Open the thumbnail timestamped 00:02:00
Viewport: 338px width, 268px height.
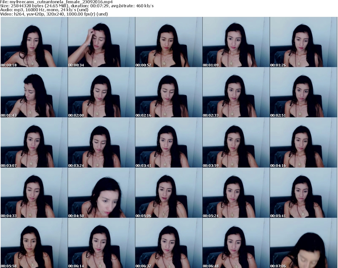click(x=101, y=92)
